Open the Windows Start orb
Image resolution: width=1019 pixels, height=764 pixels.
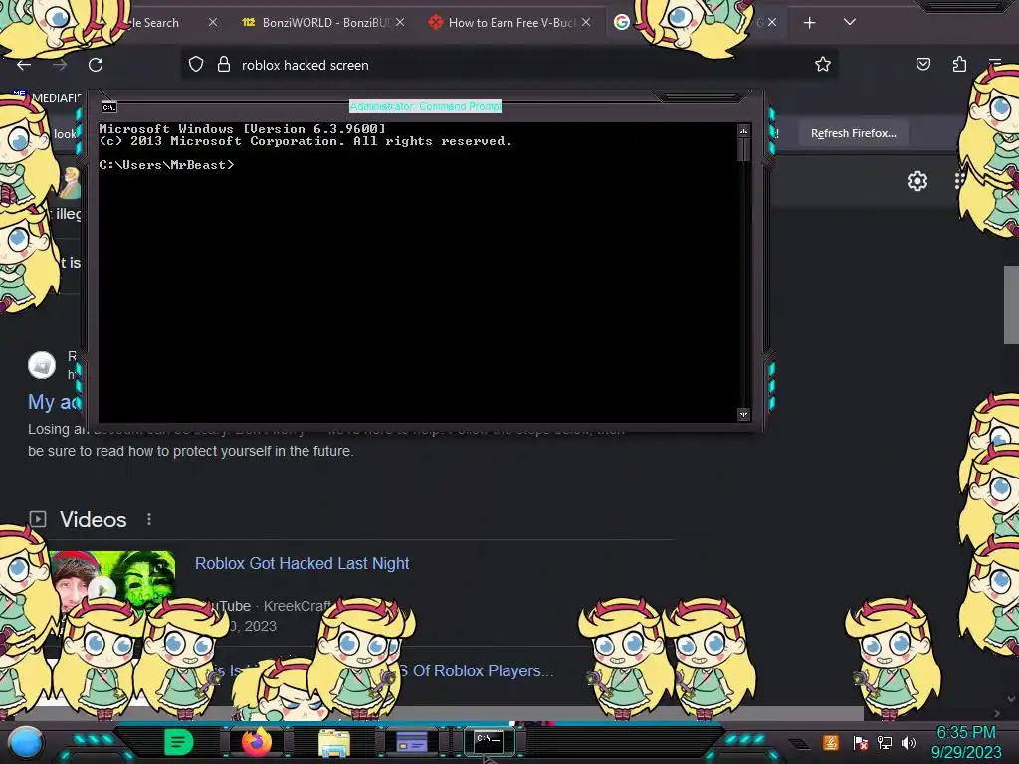[25, 742]
